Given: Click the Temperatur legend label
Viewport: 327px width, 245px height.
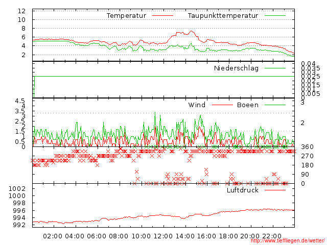Looking at the screenshot, I should tap(126, 16).
